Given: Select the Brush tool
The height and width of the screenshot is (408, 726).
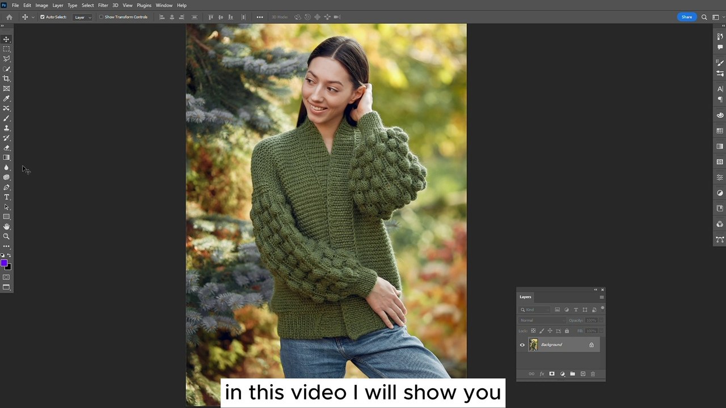Looking at the screenshot, I should click(x=6, y=118).
